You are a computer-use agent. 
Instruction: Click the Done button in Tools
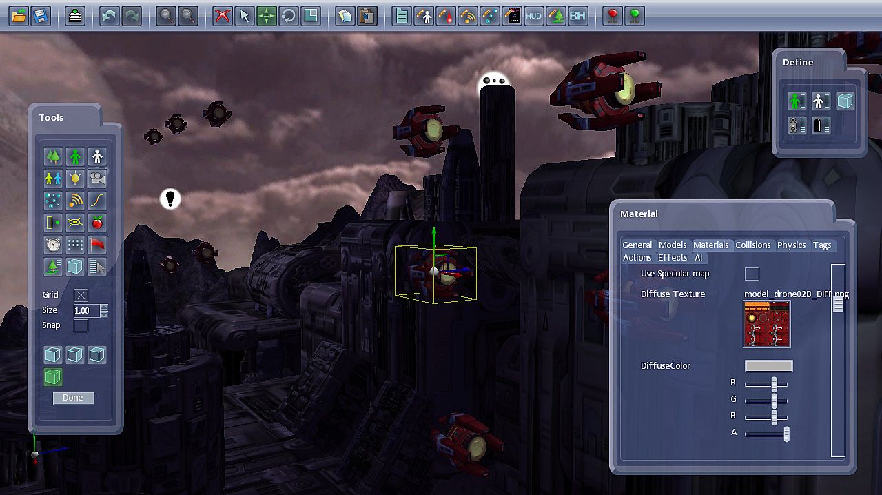(x=73, y=398)
